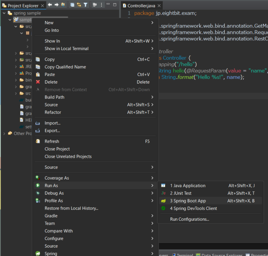Expand the Show in Local Terminal submenu
This screenshot has height=256, width=268.
[x=95, y=48]
